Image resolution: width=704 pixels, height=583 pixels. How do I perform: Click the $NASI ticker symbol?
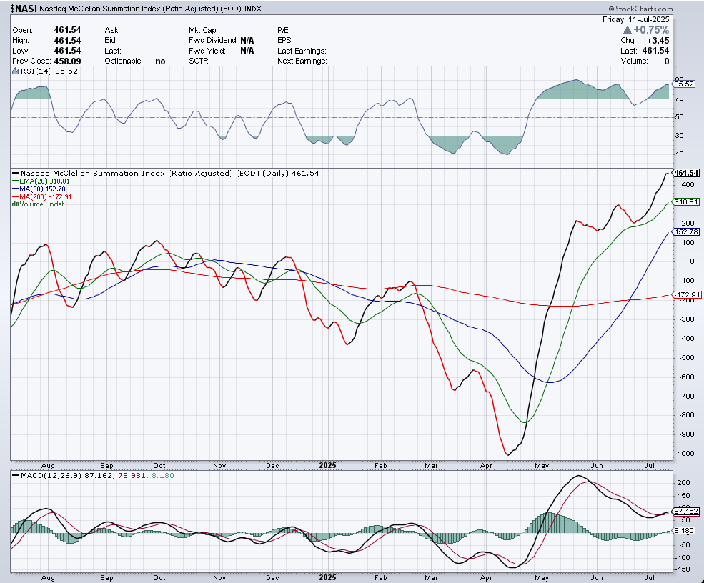coord(24,9)
